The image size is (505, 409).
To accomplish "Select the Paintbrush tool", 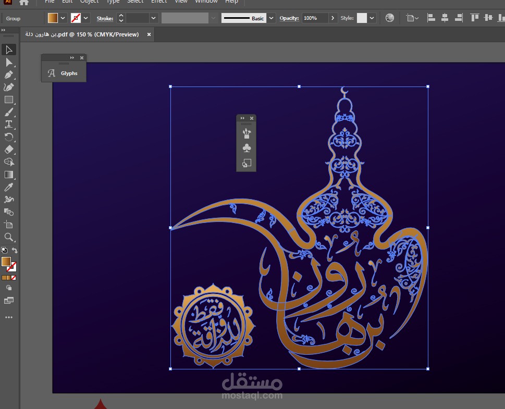I will (9, 112).
